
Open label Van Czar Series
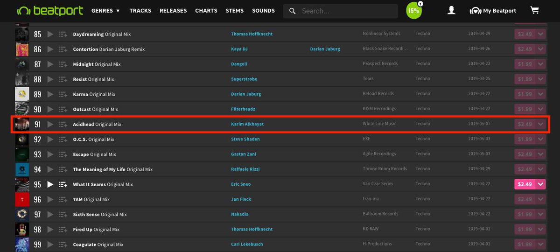378,184
